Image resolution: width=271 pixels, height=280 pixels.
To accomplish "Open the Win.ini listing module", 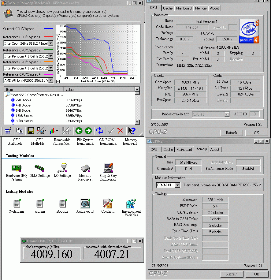I will pos(39,206).
